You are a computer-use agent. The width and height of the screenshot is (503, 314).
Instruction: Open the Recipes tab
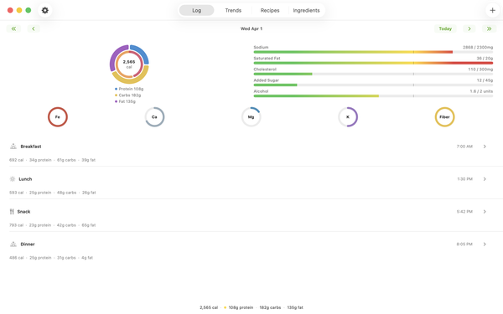(x=270, y=10)
